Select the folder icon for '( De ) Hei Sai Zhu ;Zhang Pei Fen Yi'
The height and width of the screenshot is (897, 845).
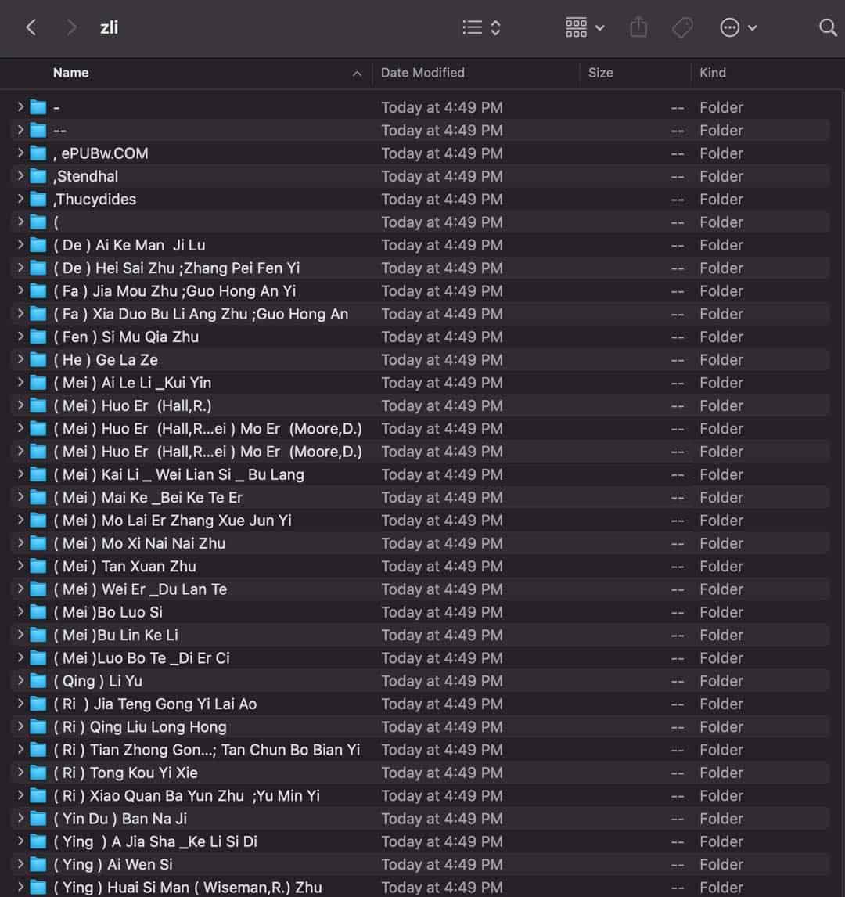click(x=38, y=268)
